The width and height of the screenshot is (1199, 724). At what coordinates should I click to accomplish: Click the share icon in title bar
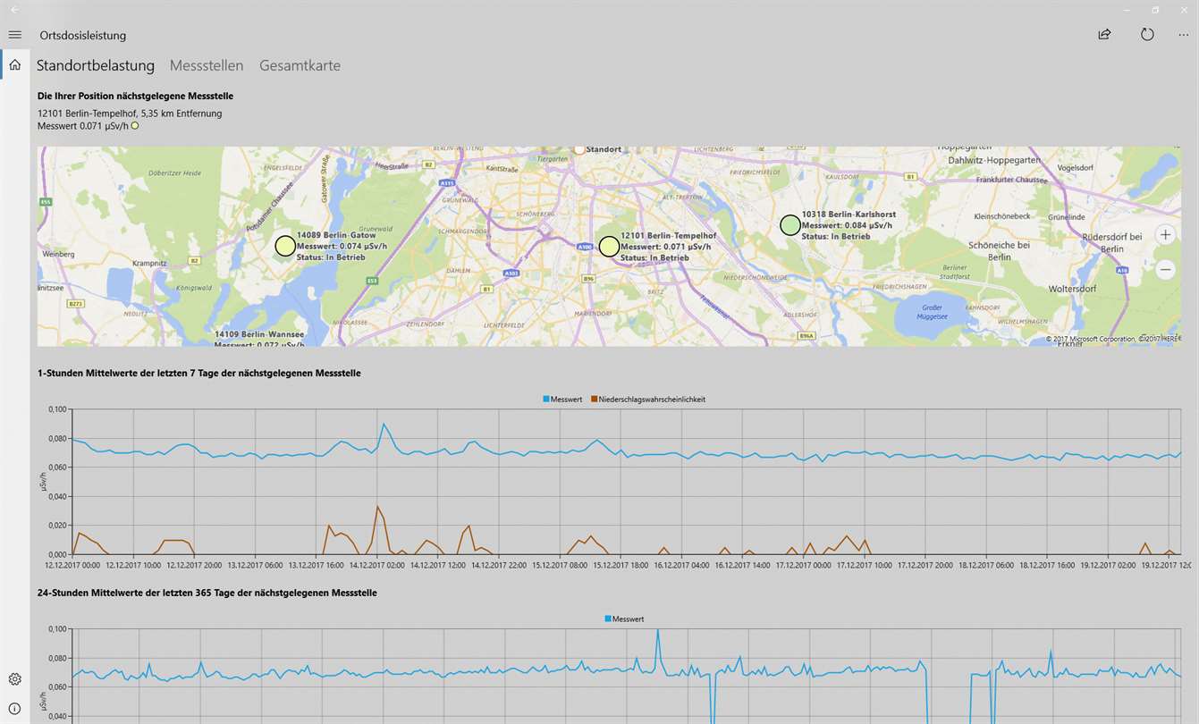(x=1104, y=35)
